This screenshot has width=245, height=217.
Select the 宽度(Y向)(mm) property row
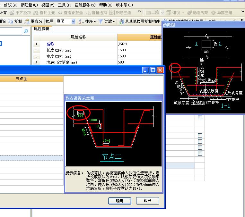tap(98, 56)
